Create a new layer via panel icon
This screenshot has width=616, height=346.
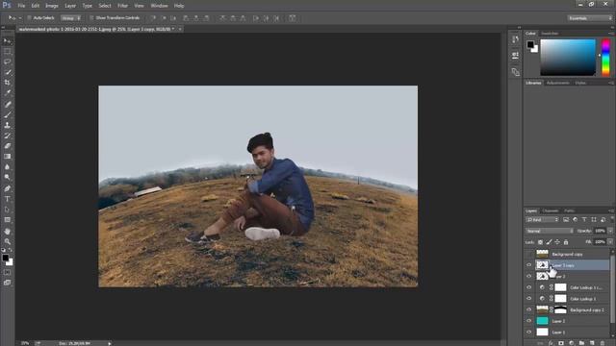coord(592,343)
